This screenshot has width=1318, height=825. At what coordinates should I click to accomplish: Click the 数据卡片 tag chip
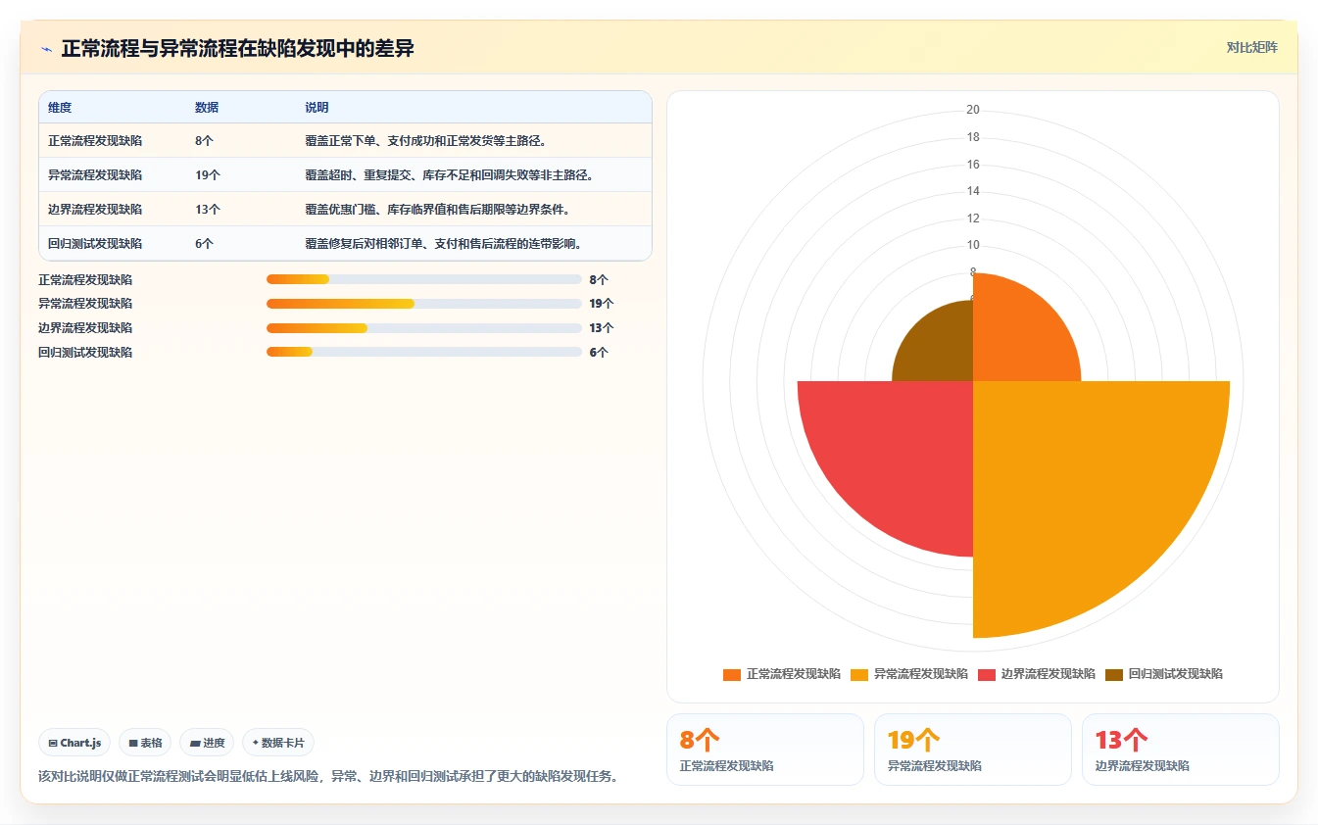(x=278, y=743)
